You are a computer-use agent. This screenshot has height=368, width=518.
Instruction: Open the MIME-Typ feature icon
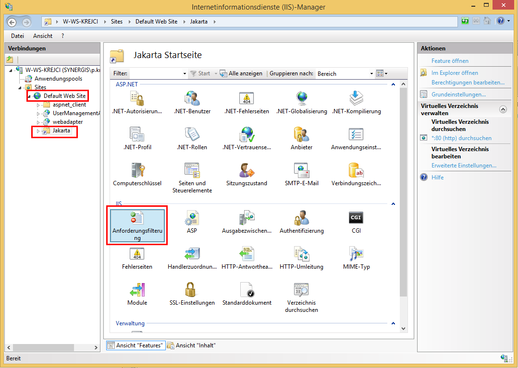[x=356, y=254]
